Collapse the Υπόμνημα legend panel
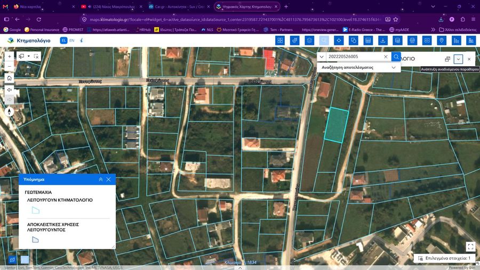The width and height of the screenshot is (480, 270). click(100, 179)
